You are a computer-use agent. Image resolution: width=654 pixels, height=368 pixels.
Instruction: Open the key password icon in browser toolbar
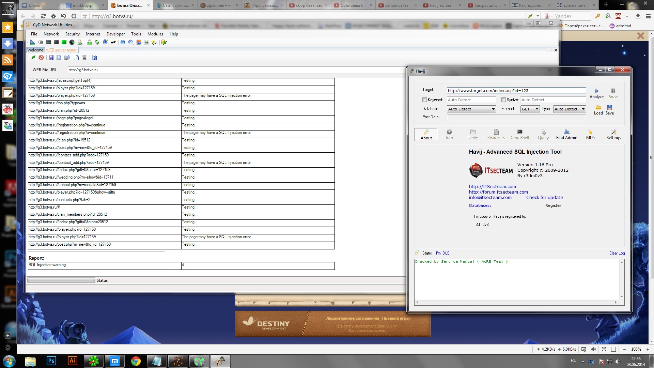click(x=598, y=16)
